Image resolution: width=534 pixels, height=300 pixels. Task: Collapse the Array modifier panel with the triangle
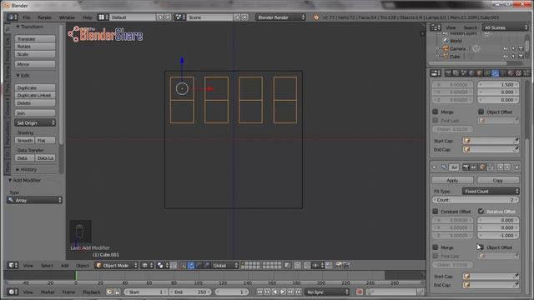(434, 167)
